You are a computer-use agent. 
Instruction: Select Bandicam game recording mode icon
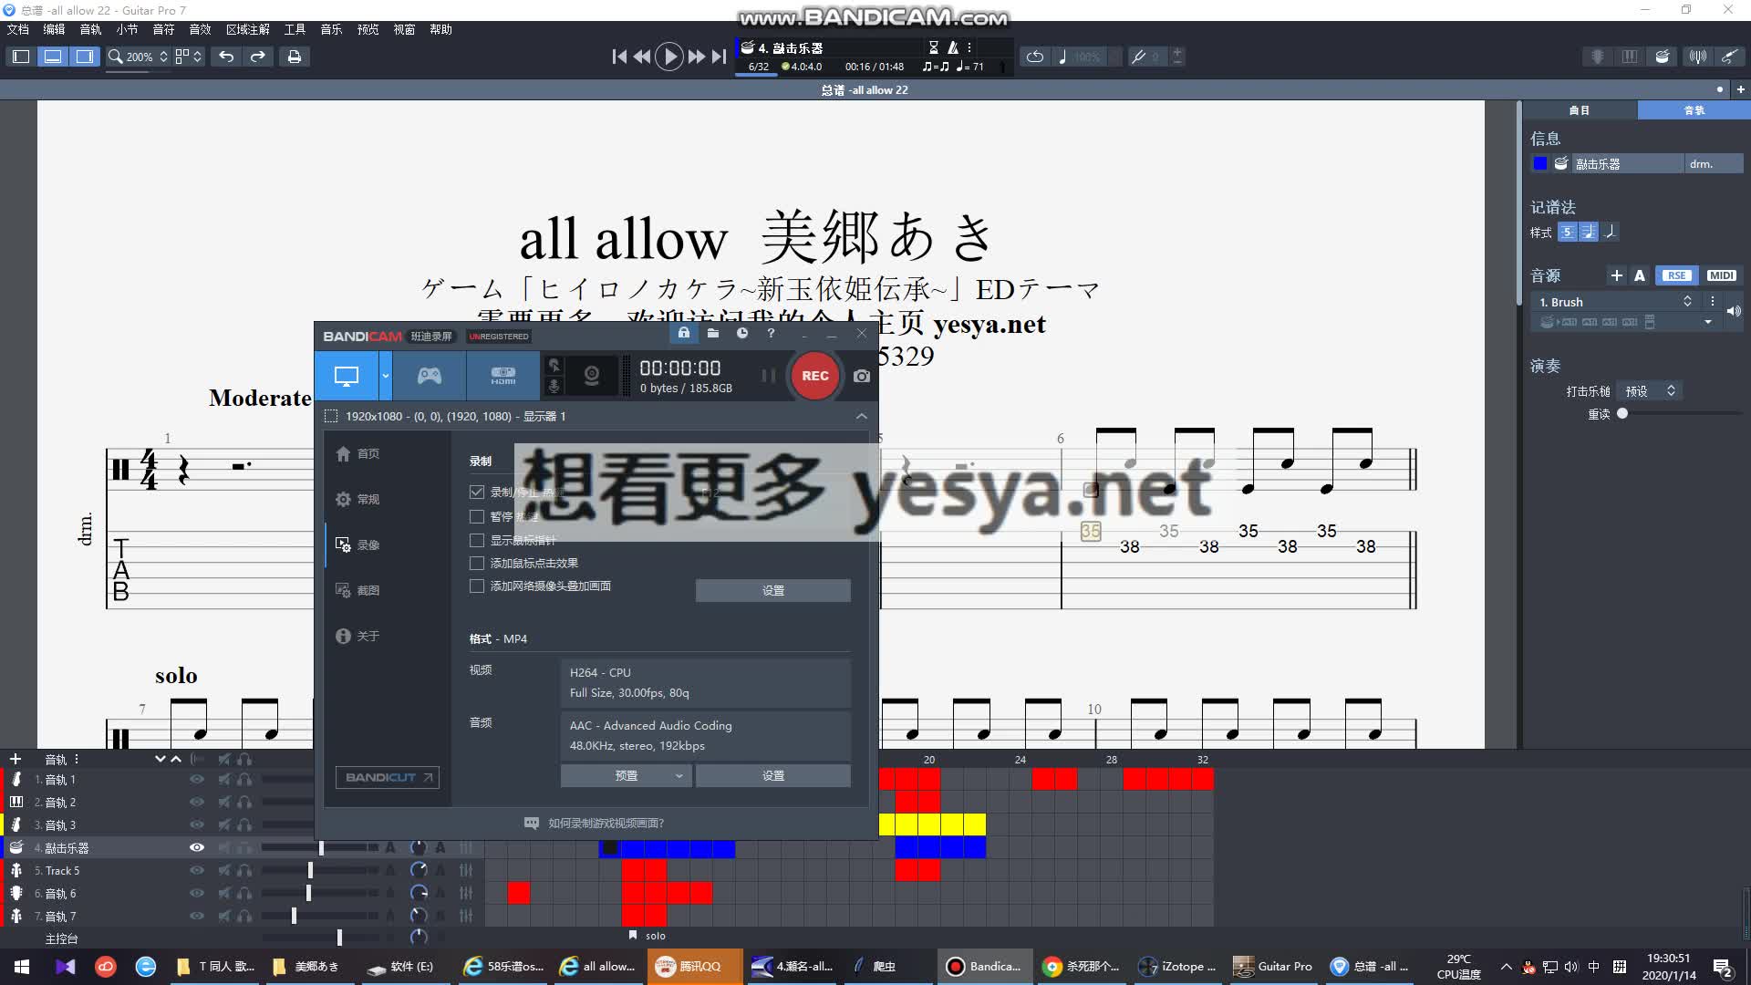[x=429, y=376]
